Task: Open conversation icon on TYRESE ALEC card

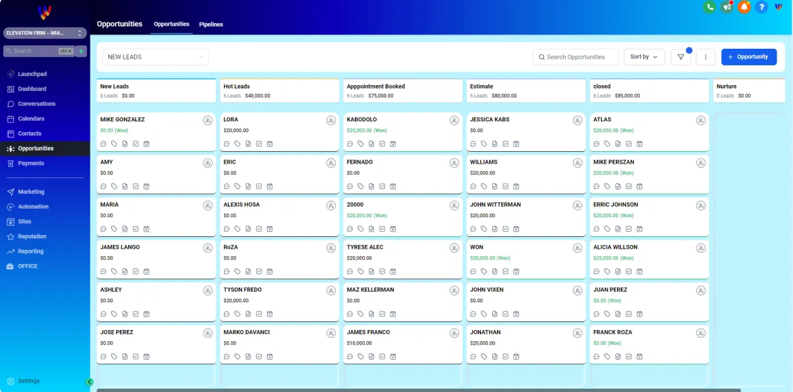Action: pyautogui.click(x=350, y=271)
